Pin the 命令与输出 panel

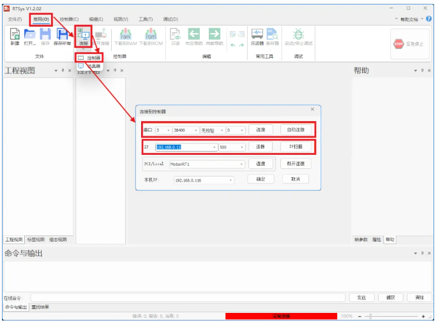click(423, 253)
